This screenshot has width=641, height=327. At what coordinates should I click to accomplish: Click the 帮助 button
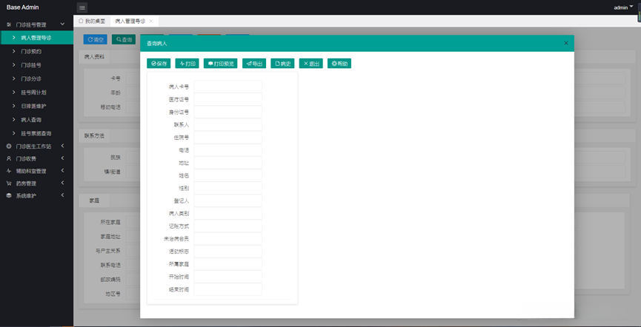pos(339,64)
